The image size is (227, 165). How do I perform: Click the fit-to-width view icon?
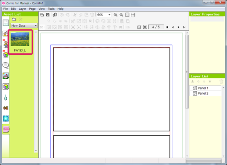pos(133,15)
